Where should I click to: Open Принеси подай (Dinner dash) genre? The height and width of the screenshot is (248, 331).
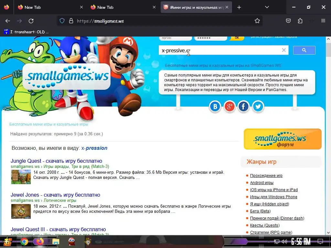[277, 218]
